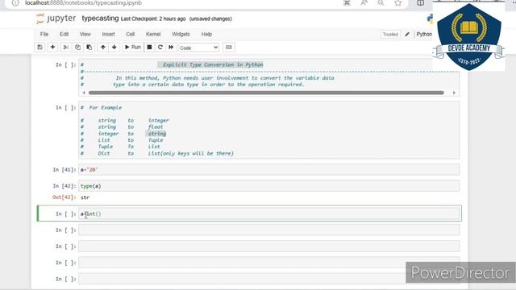Screen dimensions: 516x290
Task: Open the File menu
Action: [x=44, y=34]
